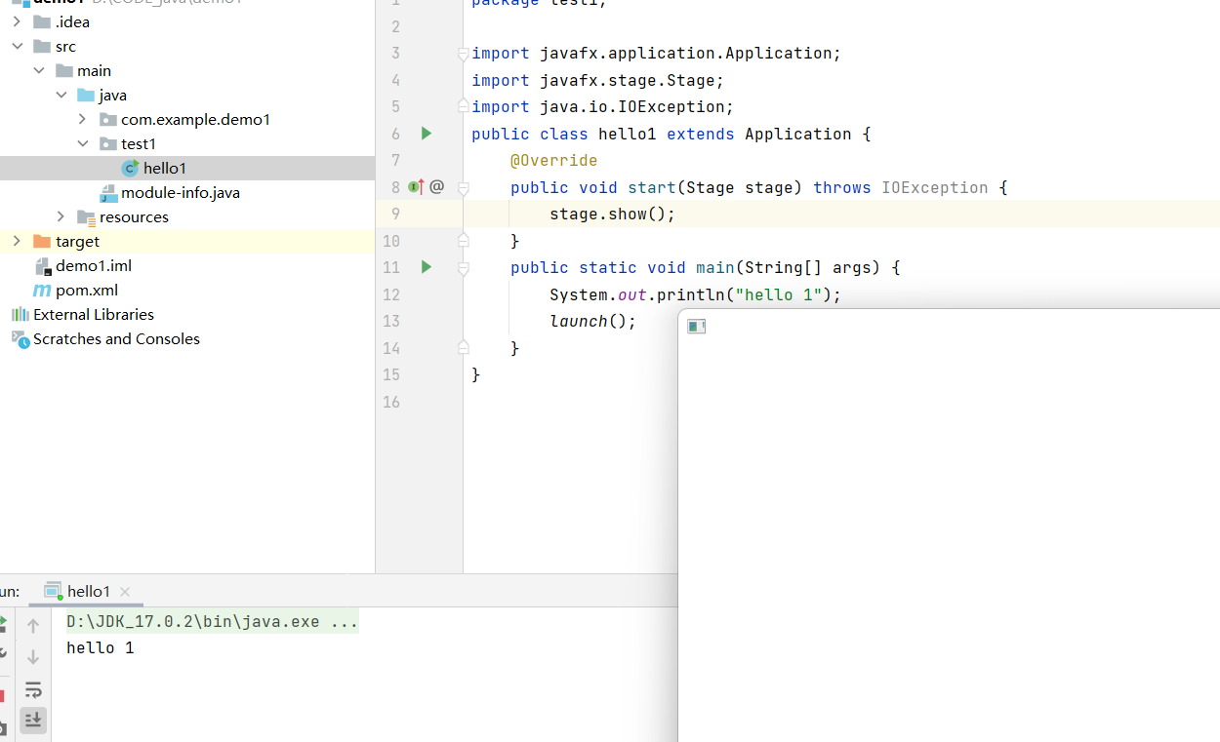The width and height of the screenshot is (1220, 742).
Task: Select the target folder
Action: tap(187, 241)
